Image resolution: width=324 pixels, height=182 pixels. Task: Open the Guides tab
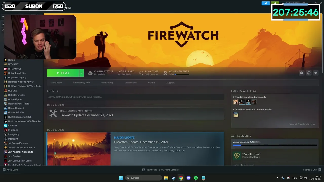[x=152, y=83]
